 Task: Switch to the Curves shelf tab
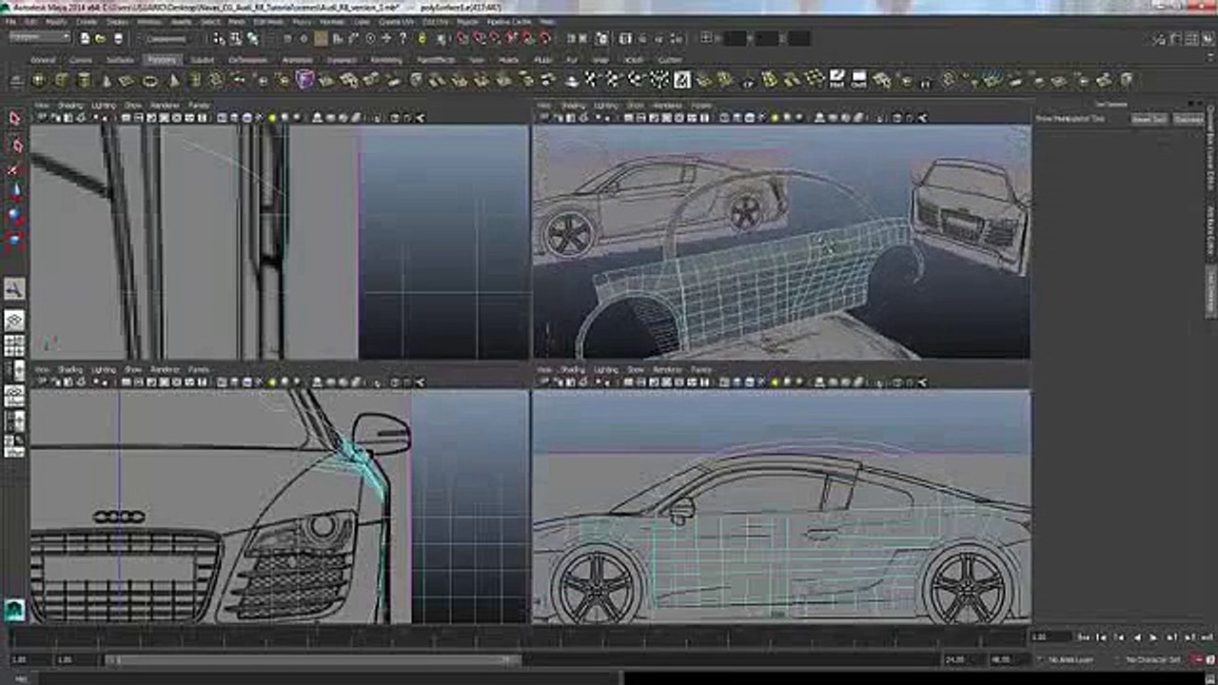point(80,60)
